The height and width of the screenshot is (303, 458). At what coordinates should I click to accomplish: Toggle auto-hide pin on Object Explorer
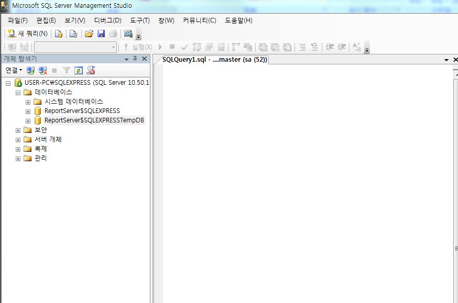(135, 59)
